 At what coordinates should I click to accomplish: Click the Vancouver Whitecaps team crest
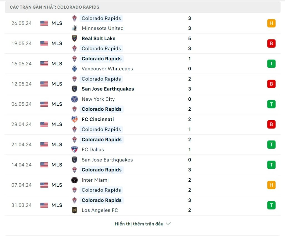pyautogui.click(x=74, y=69)
